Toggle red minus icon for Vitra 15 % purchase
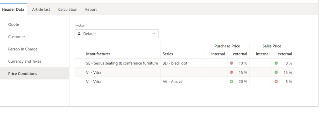This screenshot has height=116, width=321. [232, 72]
